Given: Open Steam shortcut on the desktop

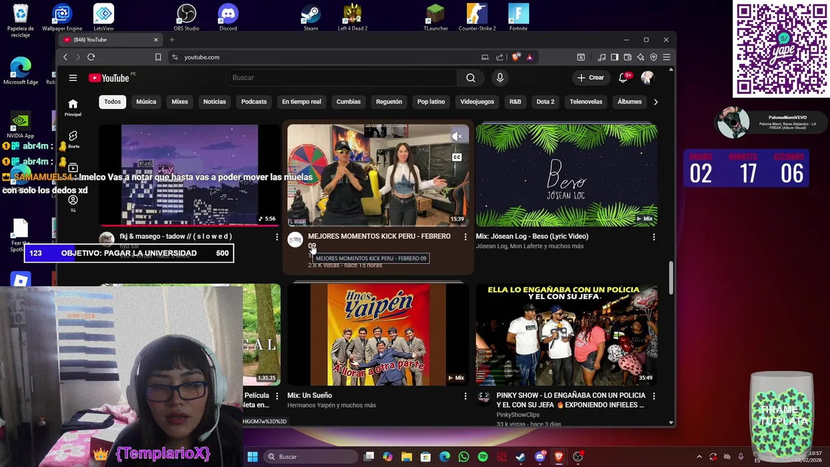Looking at the screenshot, I should 311,18.
